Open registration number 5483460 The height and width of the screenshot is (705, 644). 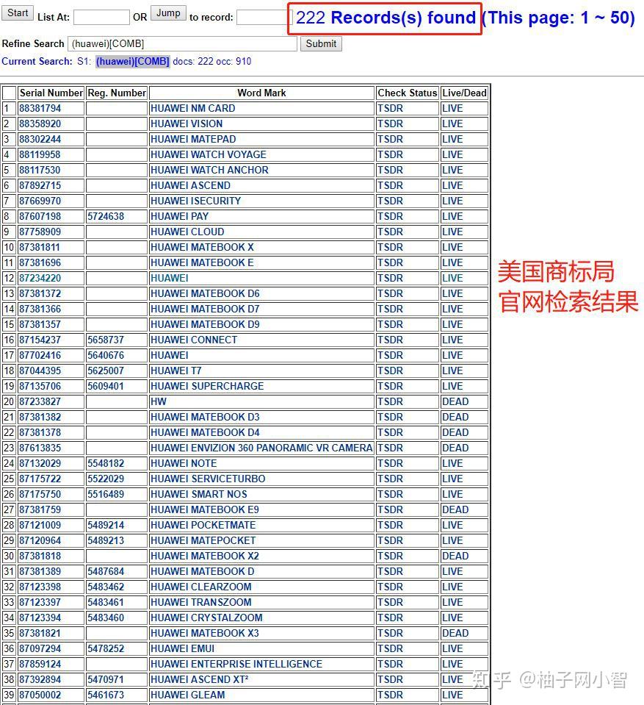click(x=106, y=618)
